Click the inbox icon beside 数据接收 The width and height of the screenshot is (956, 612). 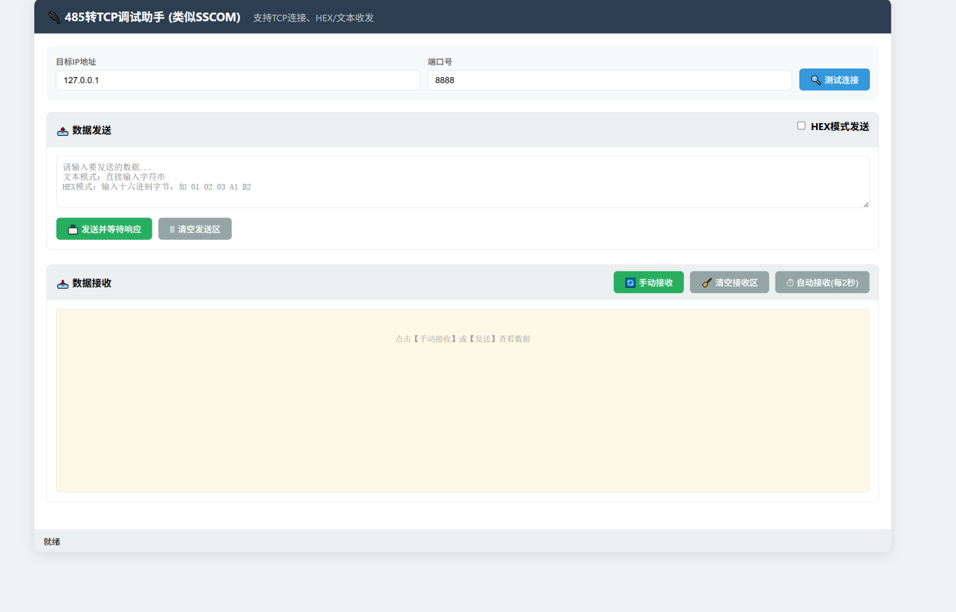coord(63,283)
